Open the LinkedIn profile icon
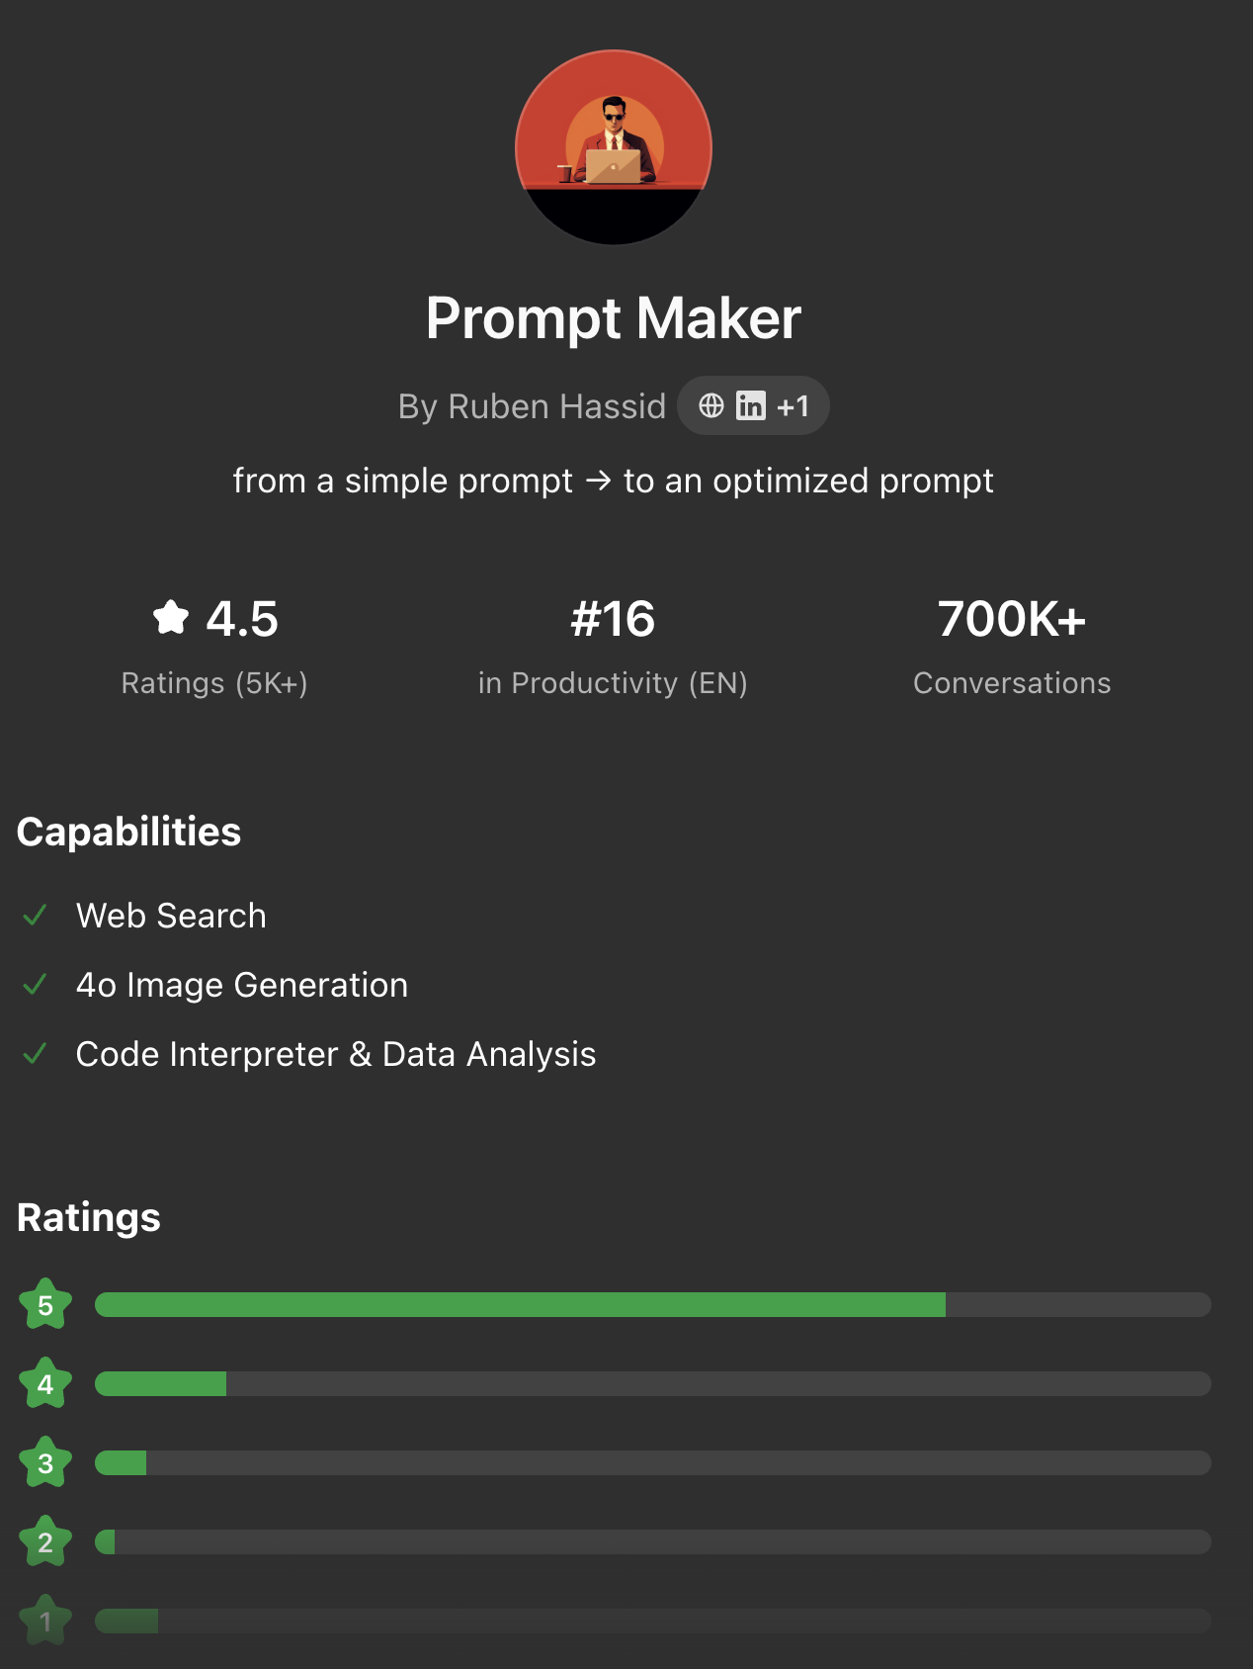Screen dimensions: 1253x1669 pos(749,405)
